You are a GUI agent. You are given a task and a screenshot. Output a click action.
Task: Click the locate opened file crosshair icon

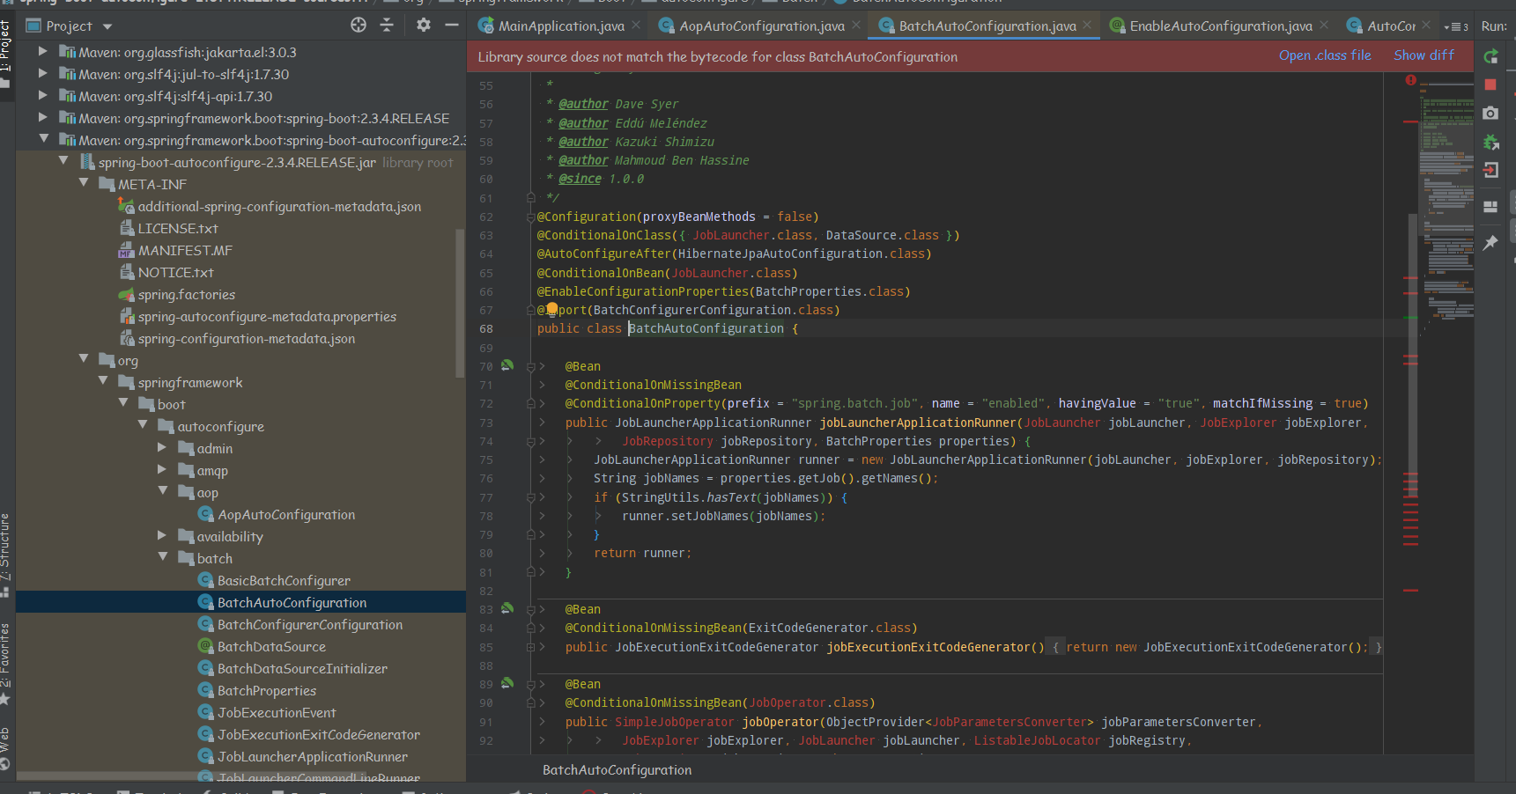point(359,26)
